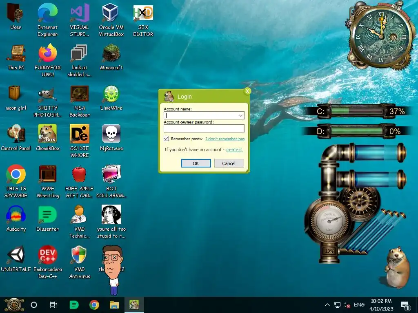Viewport: 418px width, 313px height.
Task: Open the steampunk Start button
Action: click(14, 305)
